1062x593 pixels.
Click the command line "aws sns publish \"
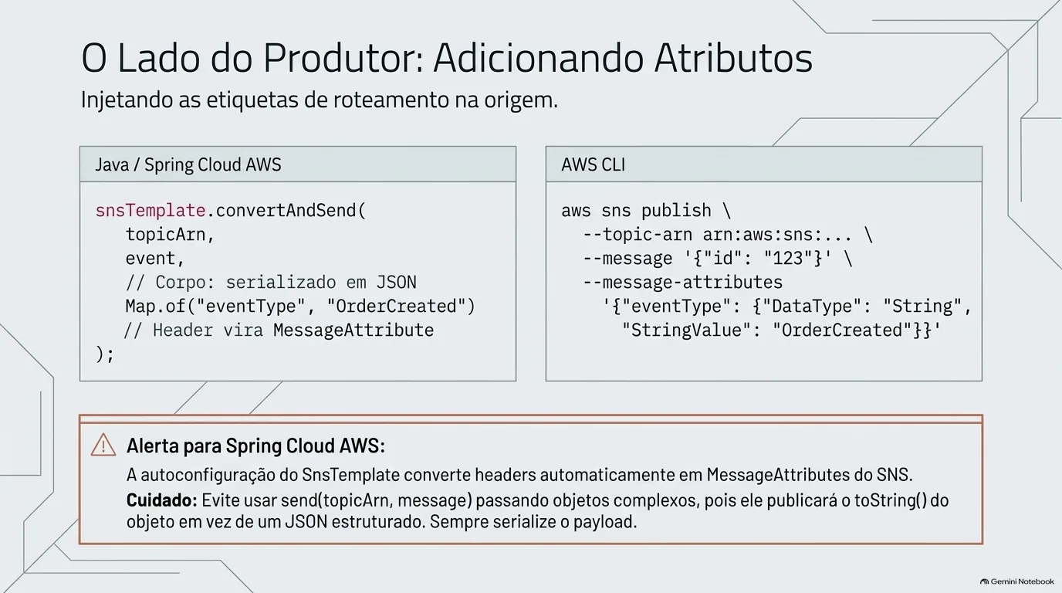click(x=646, y=211)
